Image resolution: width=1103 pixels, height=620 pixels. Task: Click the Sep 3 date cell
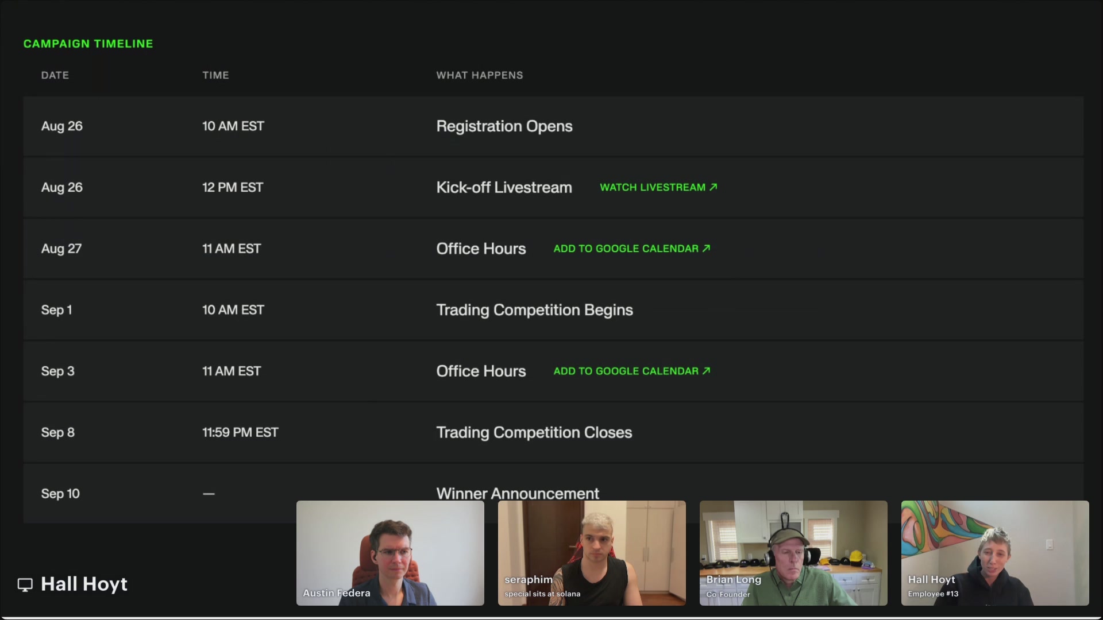pos(57,371)
